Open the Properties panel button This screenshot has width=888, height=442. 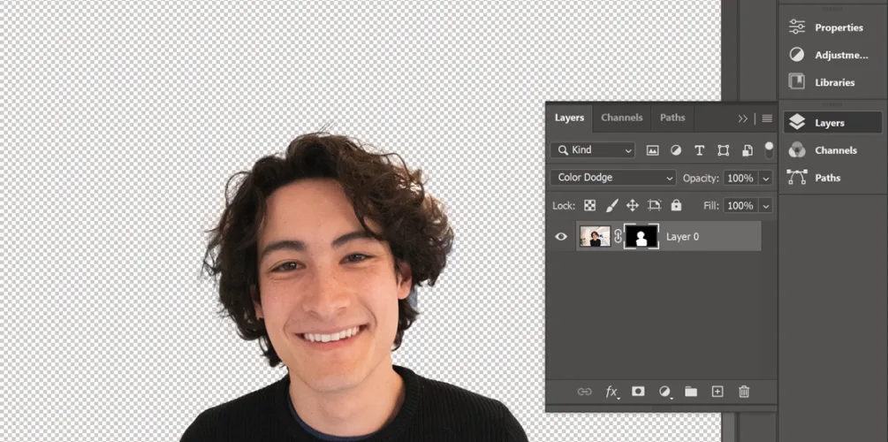click(831, 27)
